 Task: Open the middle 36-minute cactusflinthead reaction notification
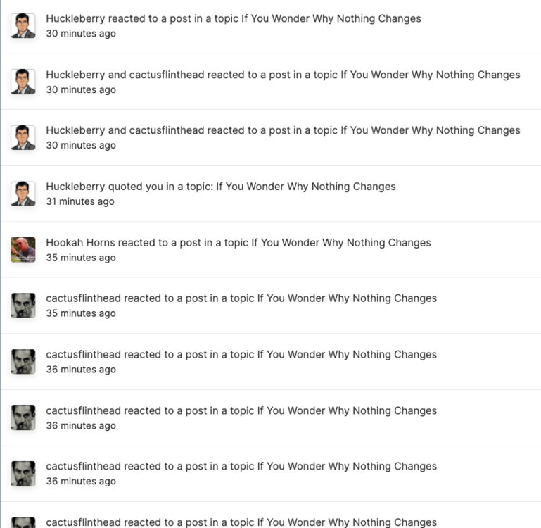tap(241, 410)
